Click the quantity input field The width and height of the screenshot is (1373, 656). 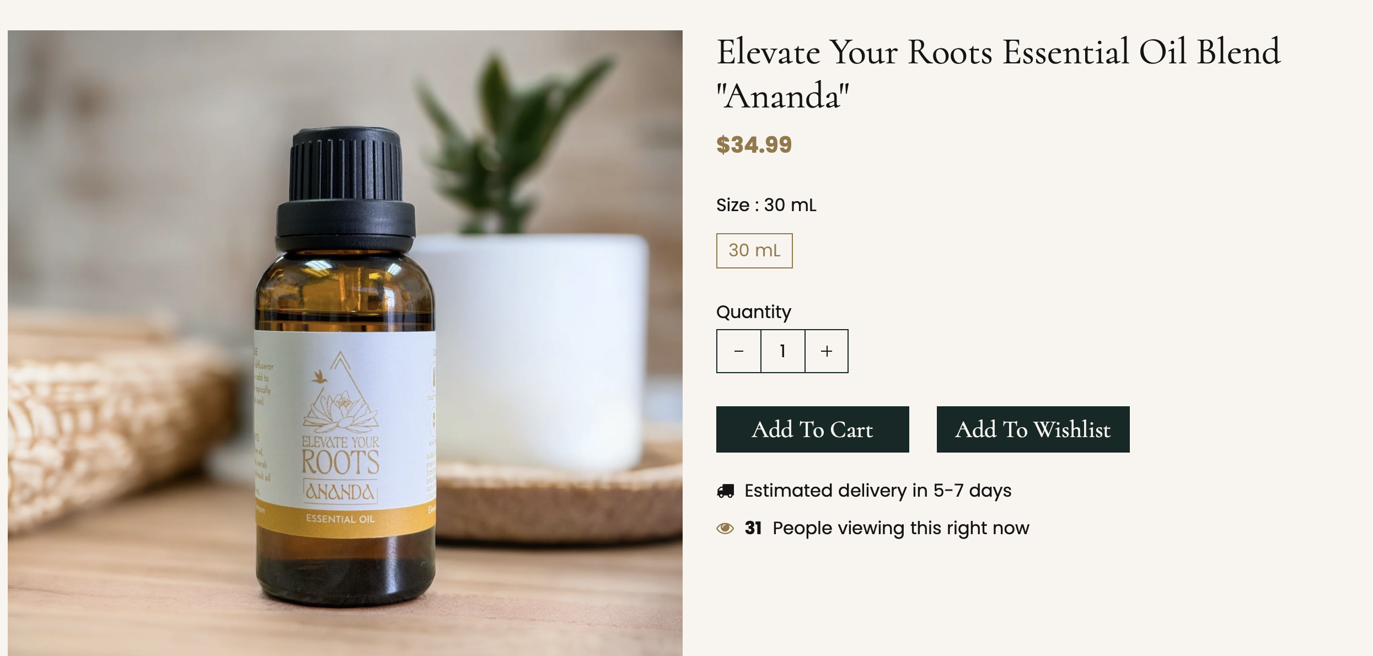tap(782, 351)
